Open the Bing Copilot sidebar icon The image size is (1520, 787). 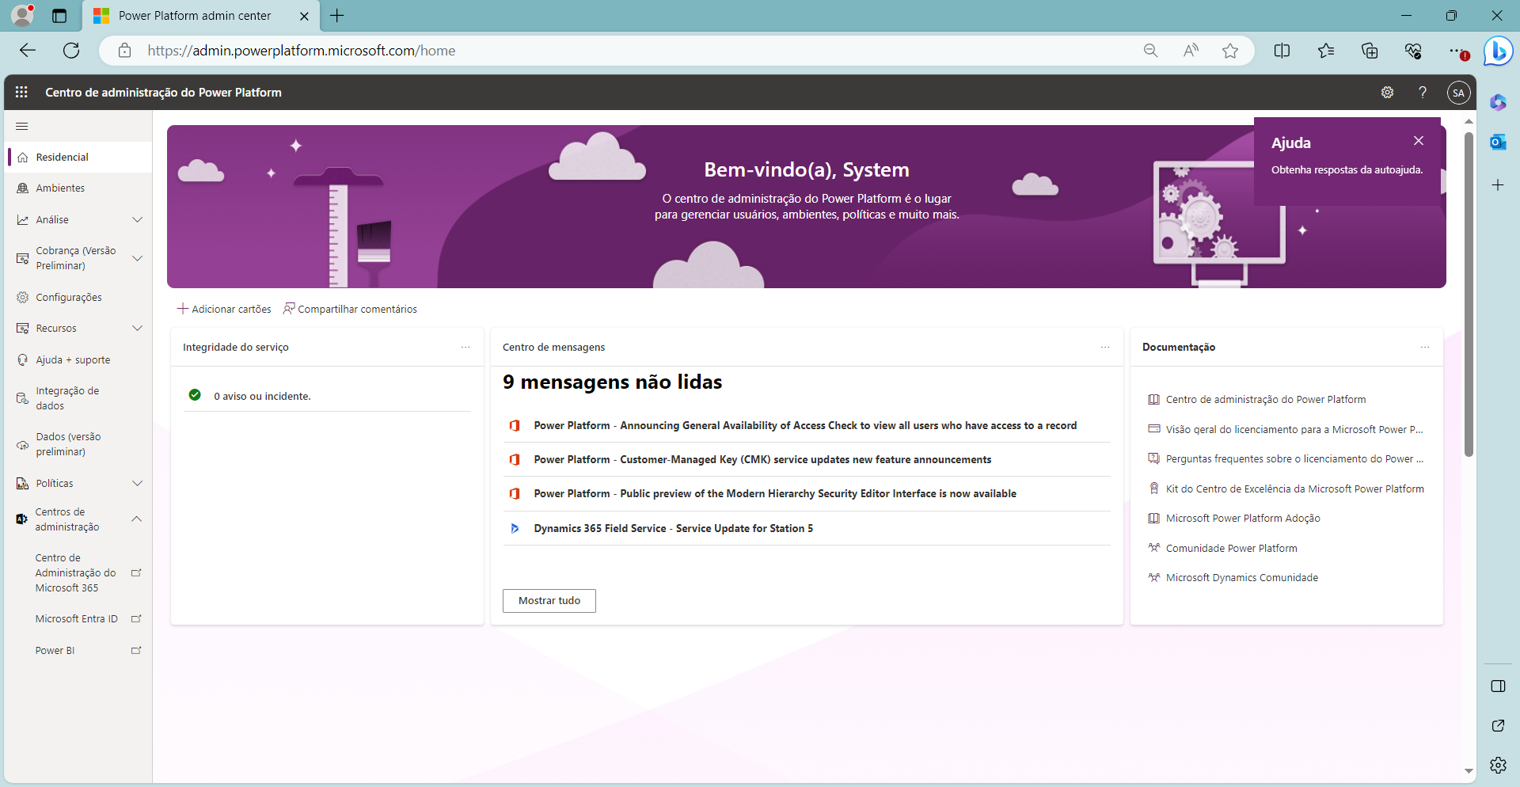click(x=1498, y=51)
